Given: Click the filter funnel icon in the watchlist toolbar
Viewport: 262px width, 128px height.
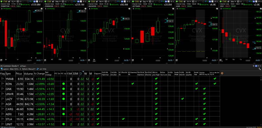Looking at the screenshot, I should (2, 69).
